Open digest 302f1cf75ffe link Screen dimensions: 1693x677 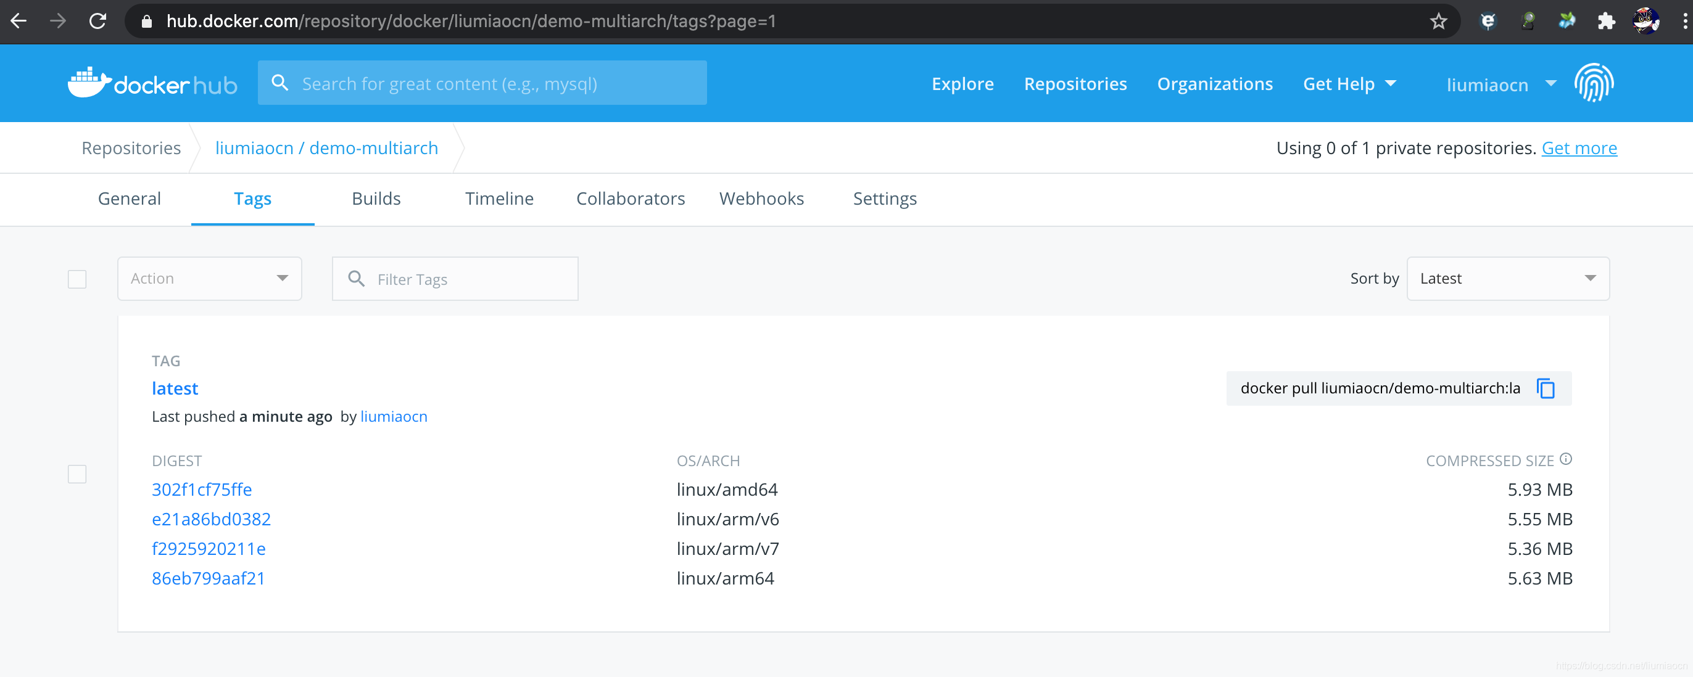tap(202, 489)
